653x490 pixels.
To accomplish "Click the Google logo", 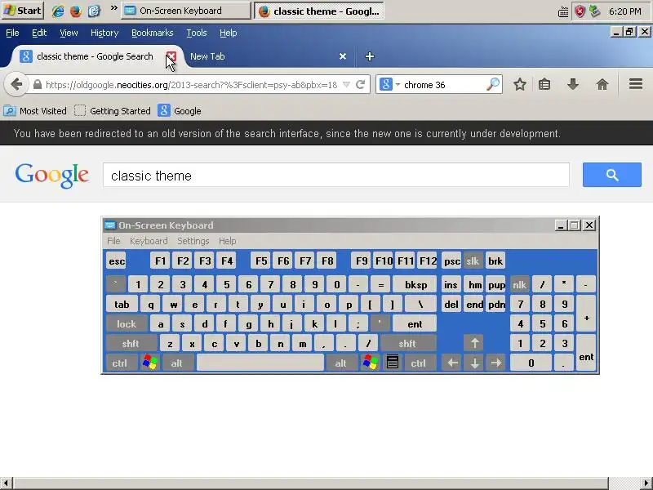I will point(51,175).
